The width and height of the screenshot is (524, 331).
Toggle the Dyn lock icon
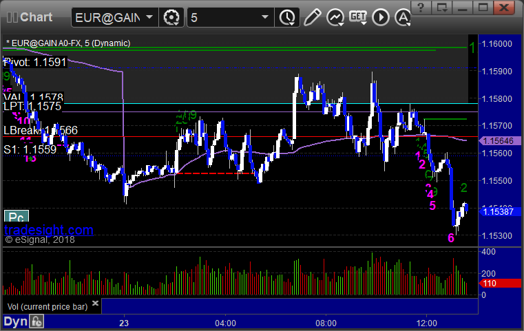(36, 321)
